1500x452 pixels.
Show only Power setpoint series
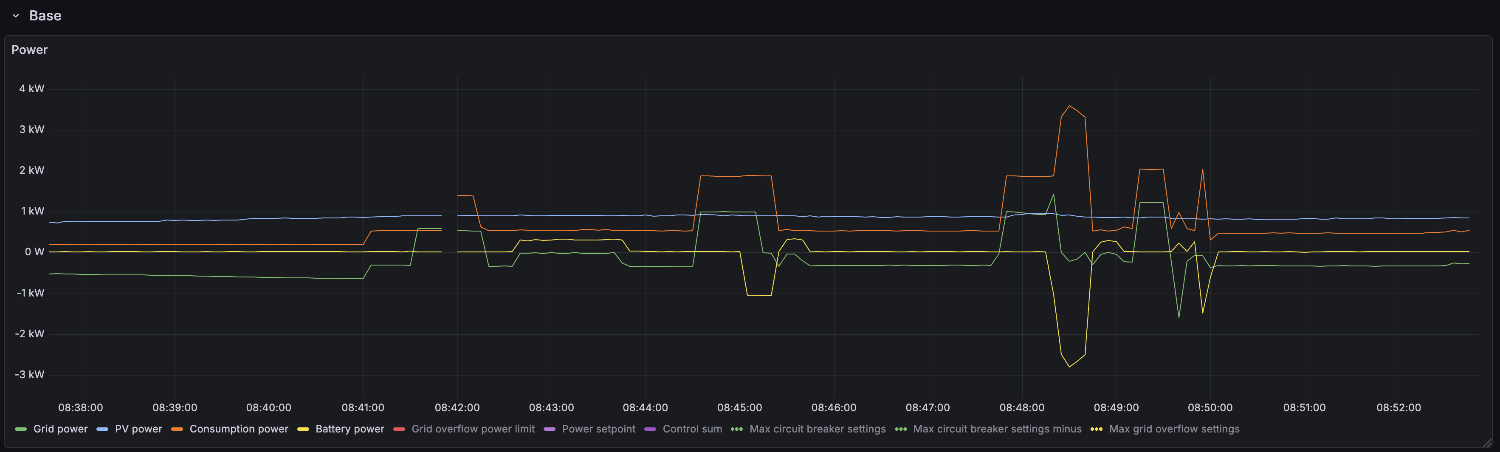tap(599, 429)
